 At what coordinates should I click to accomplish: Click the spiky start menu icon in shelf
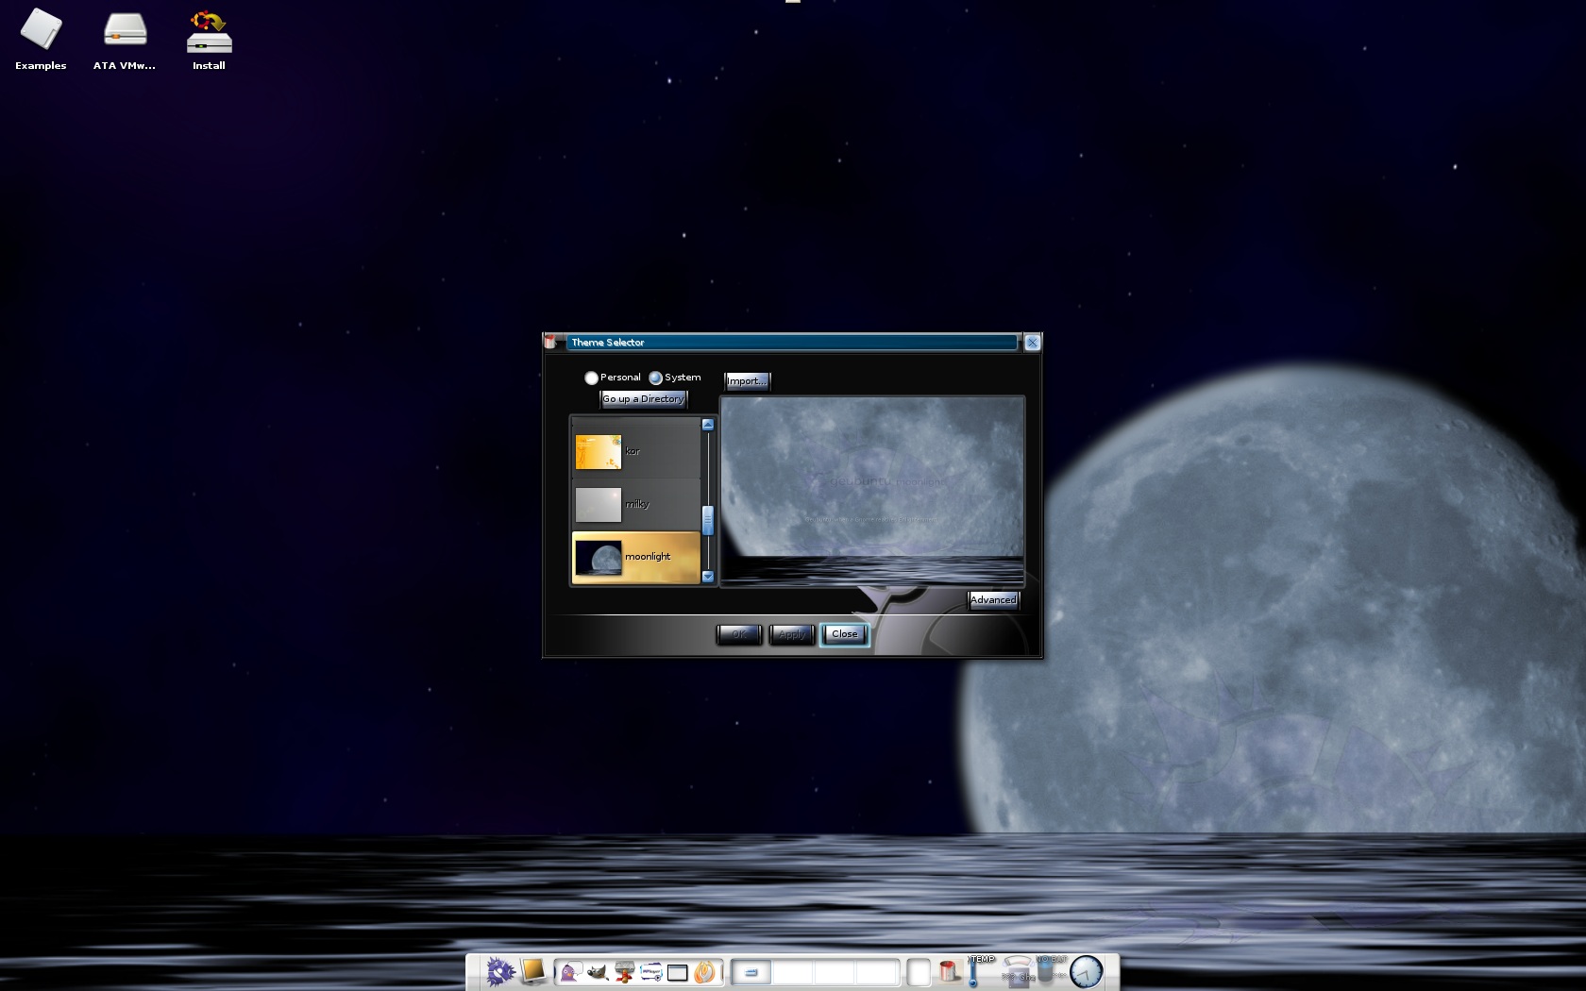[x=500, y=971]
